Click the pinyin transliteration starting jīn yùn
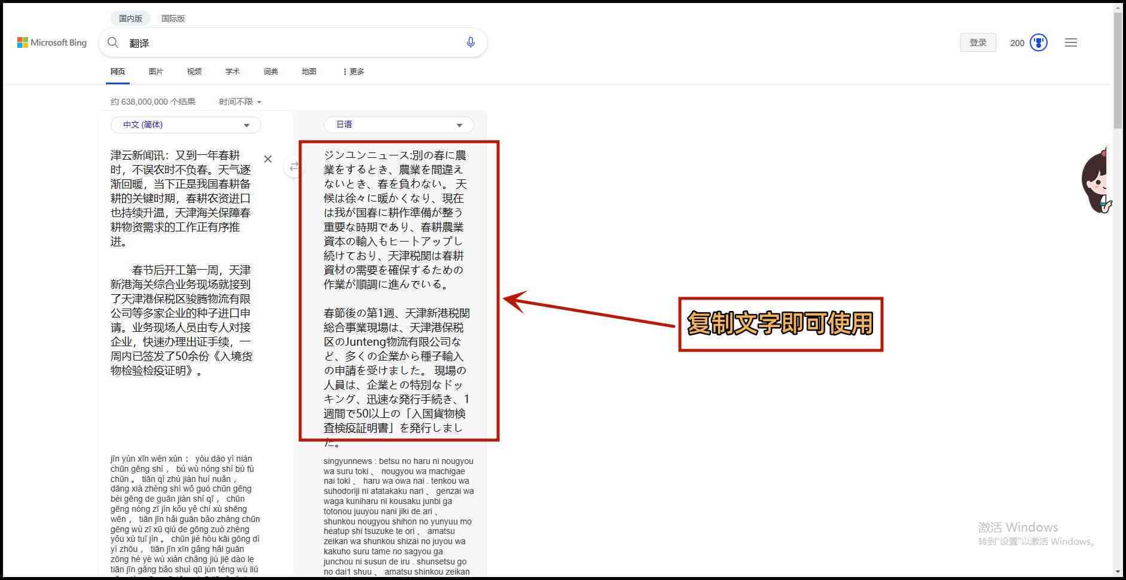 point(185,515)
